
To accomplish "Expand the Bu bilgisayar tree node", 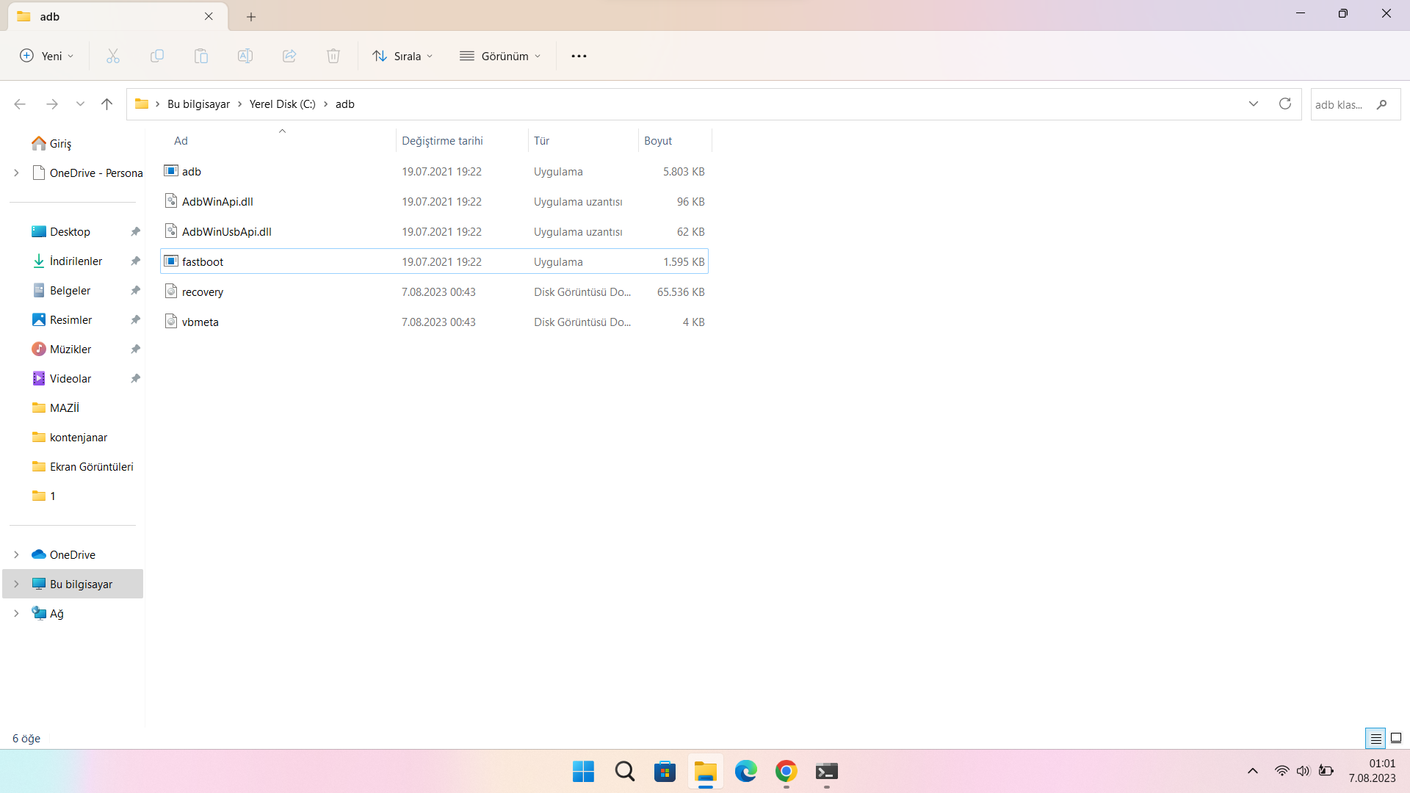I will click(16, 584).
